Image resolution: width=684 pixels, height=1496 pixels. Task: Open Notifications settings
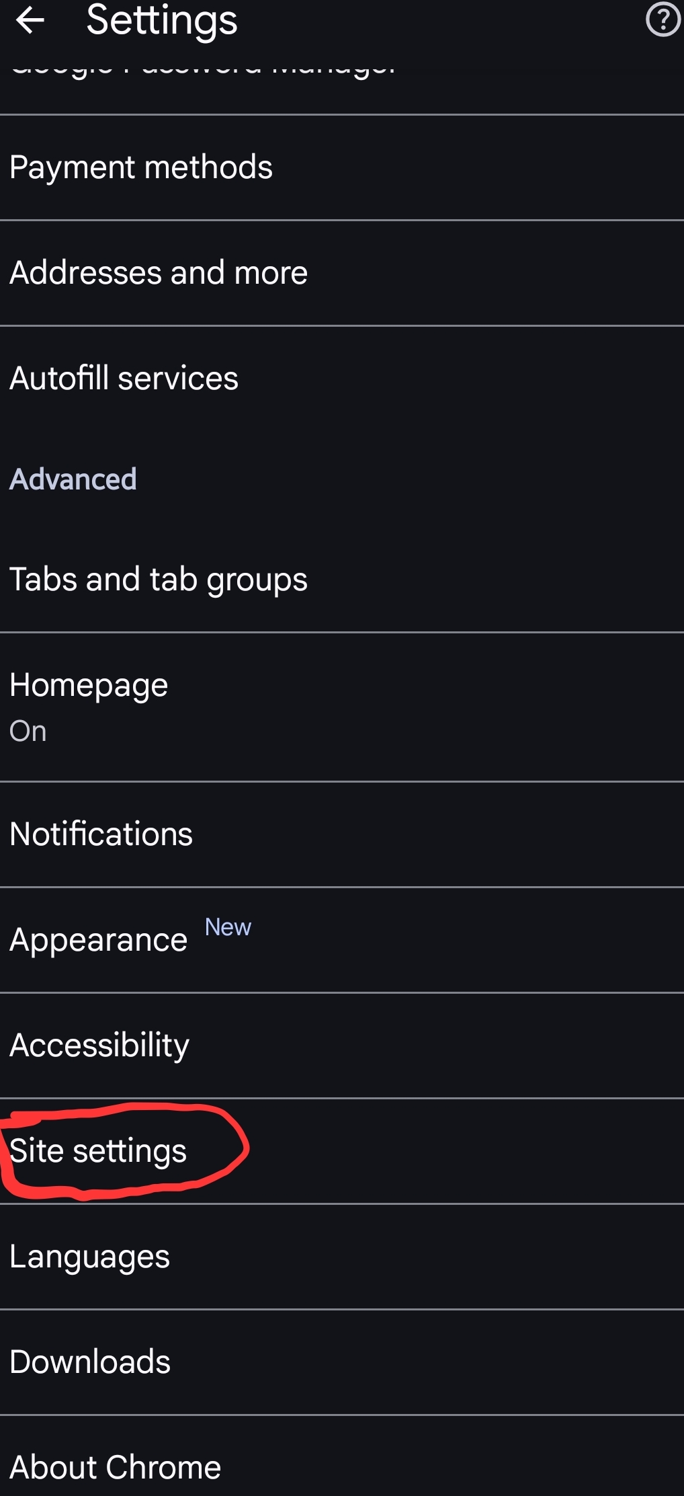point(101,834)
